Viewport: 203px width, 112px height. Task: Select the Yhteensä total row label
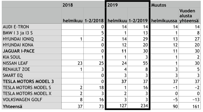12,106
